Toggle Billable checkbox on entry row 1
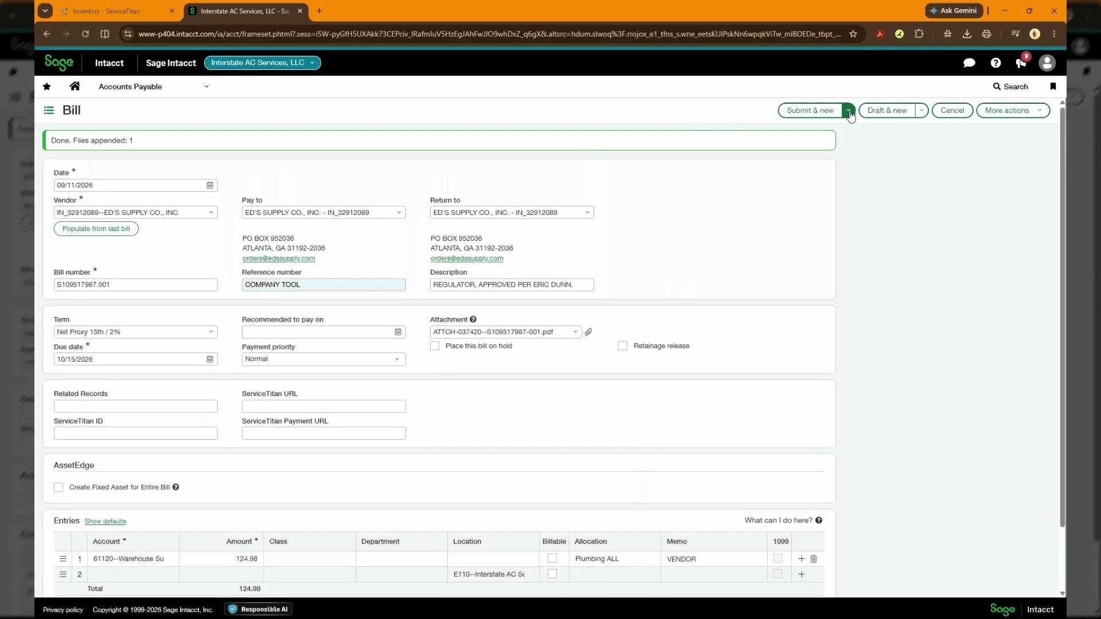This screenshot has height=619, width=1101. (552, 558)
